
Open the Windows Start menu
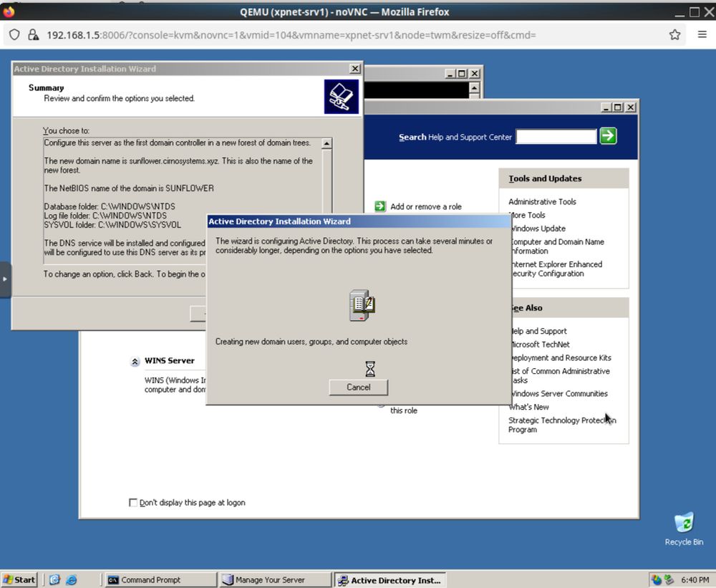(19, 580)
